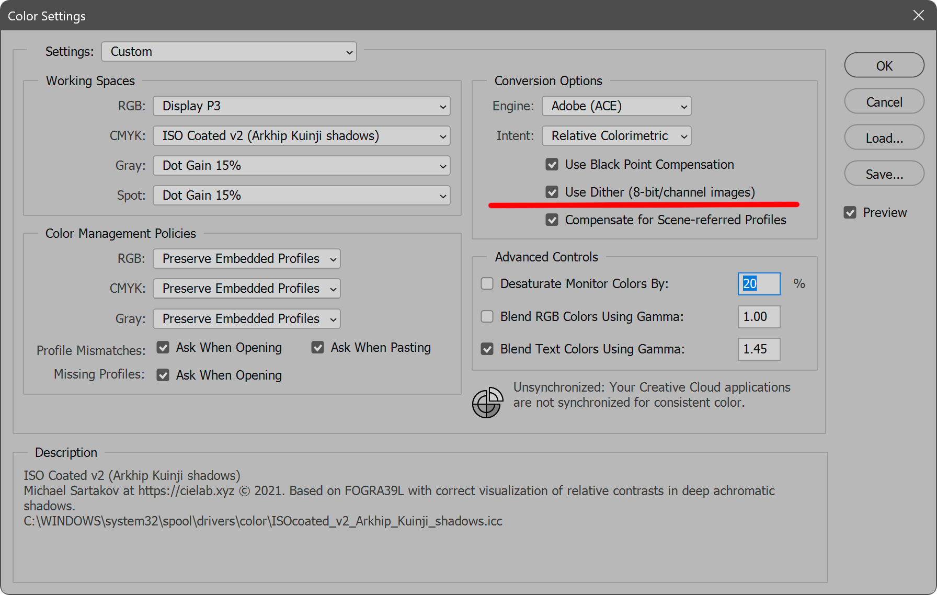
Task: Click the Blend Text gamma 1.45 field
Action: 759,349
